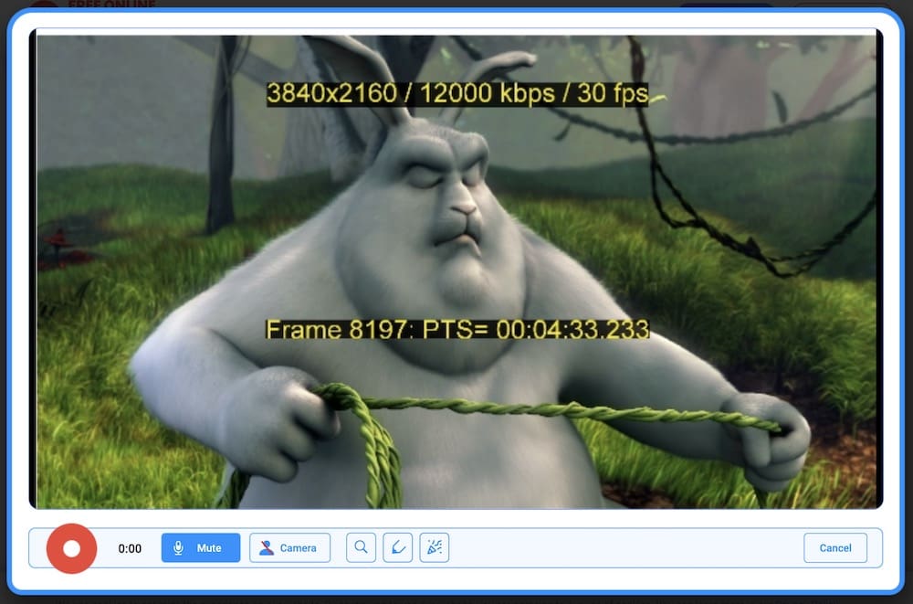Image resolution: width=913 pixels, height=604 pixels.
Task: Toggle the Mute microphone button
Action: (x=201, y=548)
